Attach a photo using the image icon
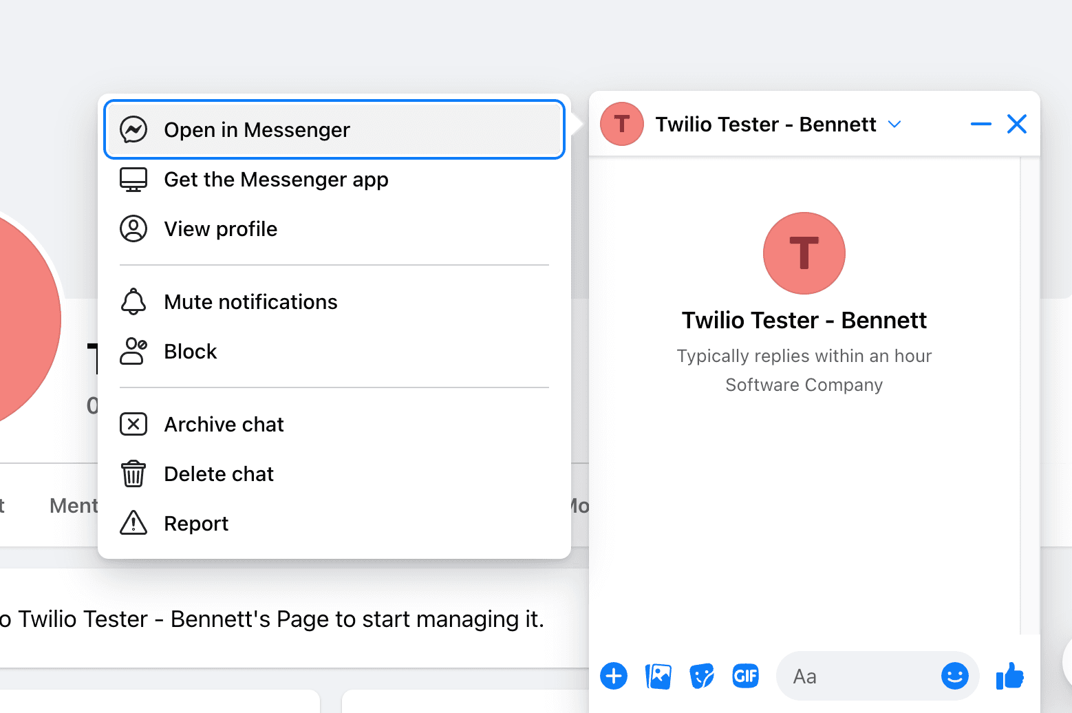 tap(657, 676)
